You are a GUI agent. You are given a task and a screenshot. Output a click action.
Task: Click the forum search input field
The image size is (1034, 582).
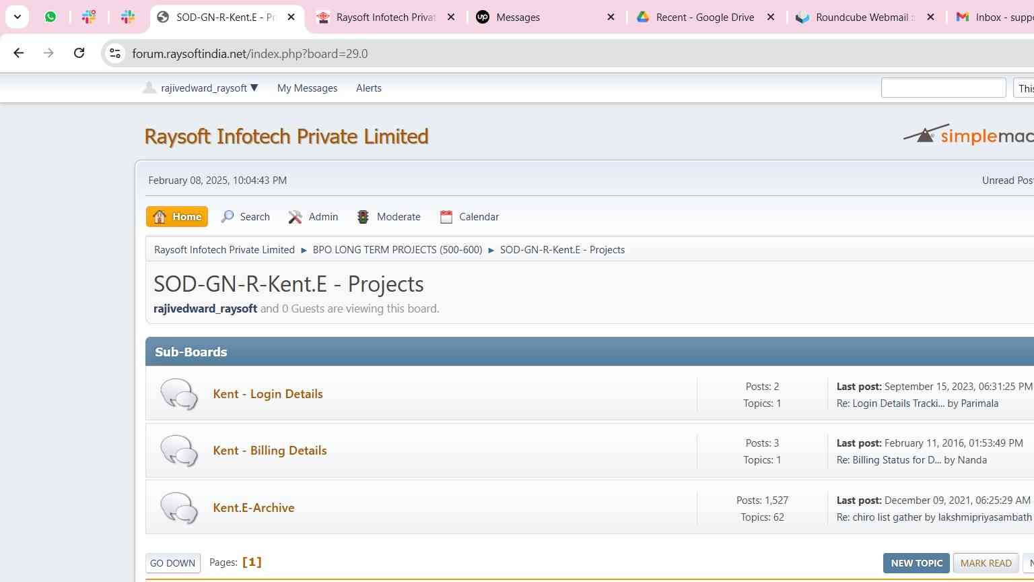943,88
